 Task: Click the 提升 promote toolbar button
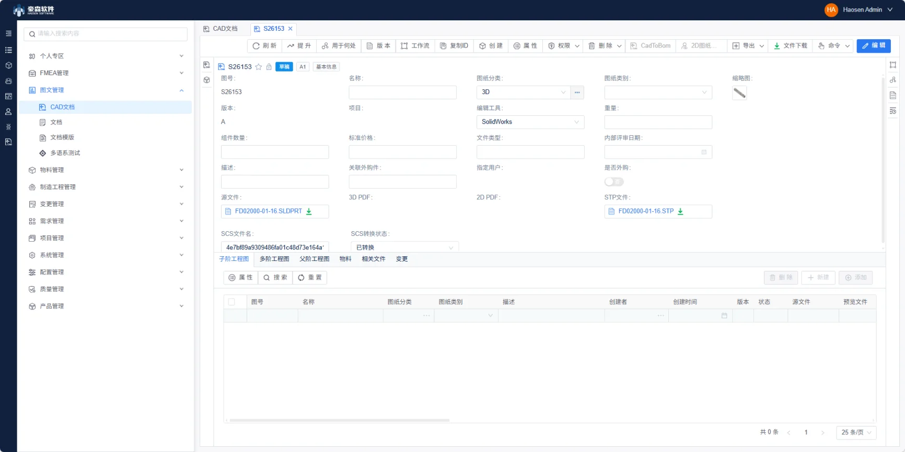click(x=299, y=46)
